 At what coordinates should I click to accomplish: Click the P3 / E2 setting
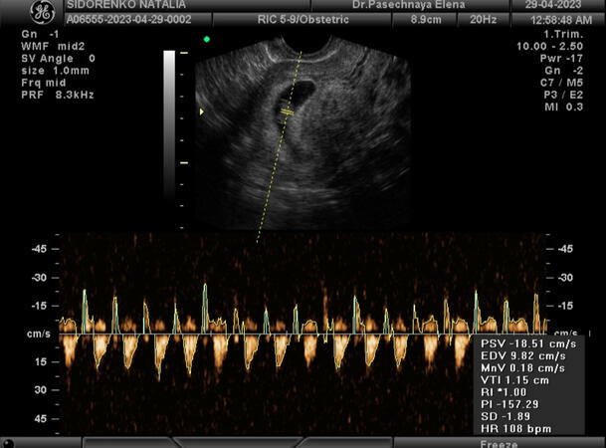pos(563,95)
